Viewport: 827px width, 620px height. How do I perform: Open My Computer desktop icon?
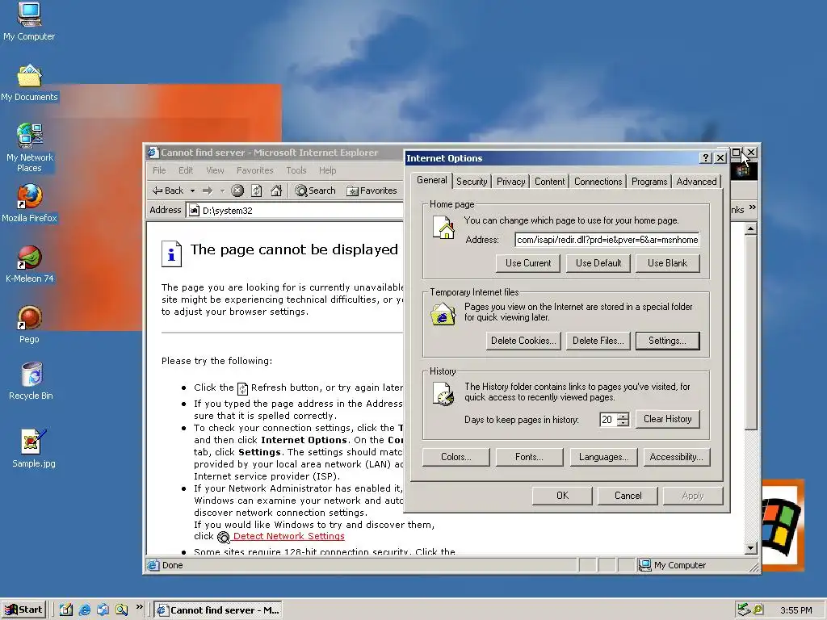point(29,21)
